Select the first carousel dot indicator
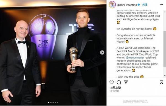 click(x=48, y=102)
